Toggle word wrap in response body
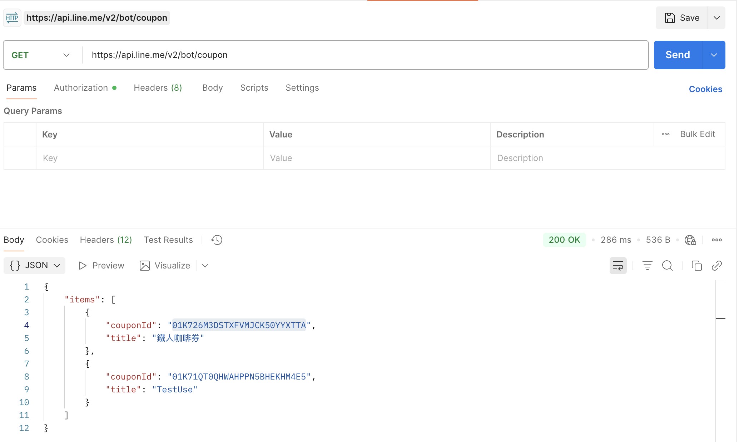744x442 pixels. (x=618, y=266)
